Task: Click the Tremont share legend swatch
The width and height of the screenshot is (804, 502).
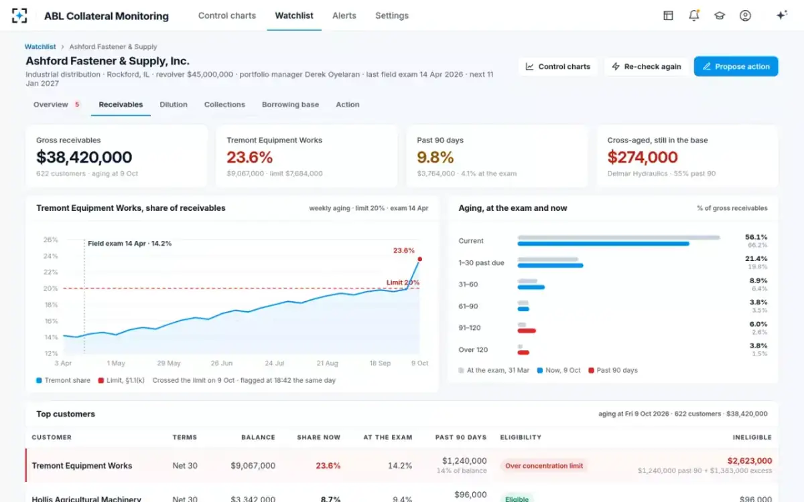Action: (x=39, y=380)
